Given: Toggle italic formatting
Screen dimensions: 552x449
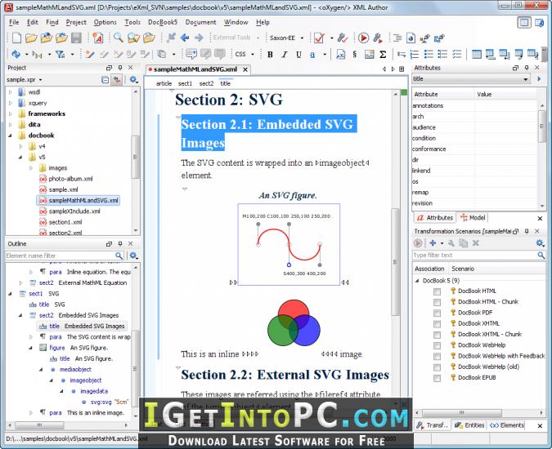Looking at the screenshot, I should [x=285, y=55].
